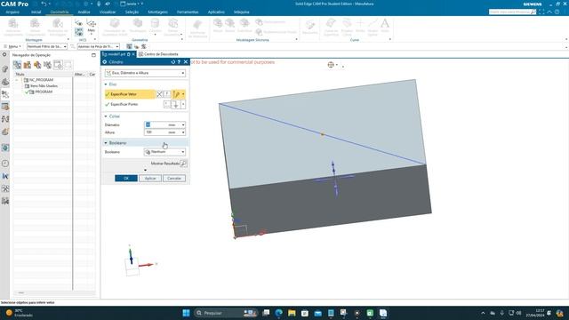The image size is (569, 320).
Task: Click the Aplicar button
Action: [x=150, y=178]
